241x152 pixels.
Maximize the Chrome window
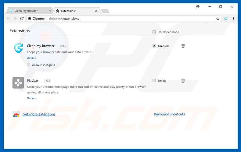[x=221, y=7]
